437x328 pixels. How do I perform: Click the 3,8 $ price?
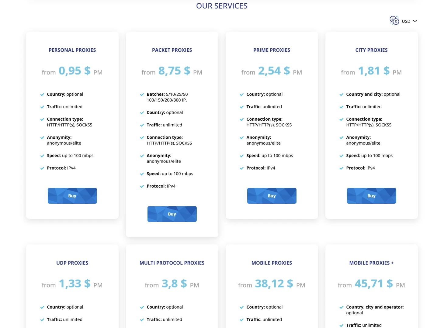pyautogui.click(x=174, y=284)
